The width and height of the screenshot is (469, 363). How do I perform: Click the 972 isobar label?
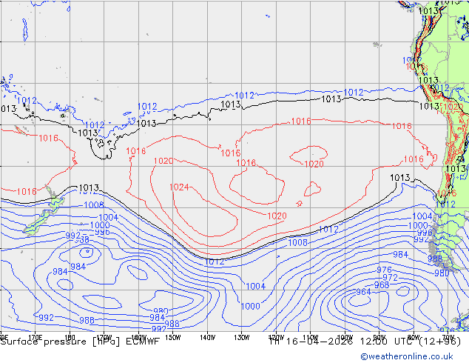[390, 278]
